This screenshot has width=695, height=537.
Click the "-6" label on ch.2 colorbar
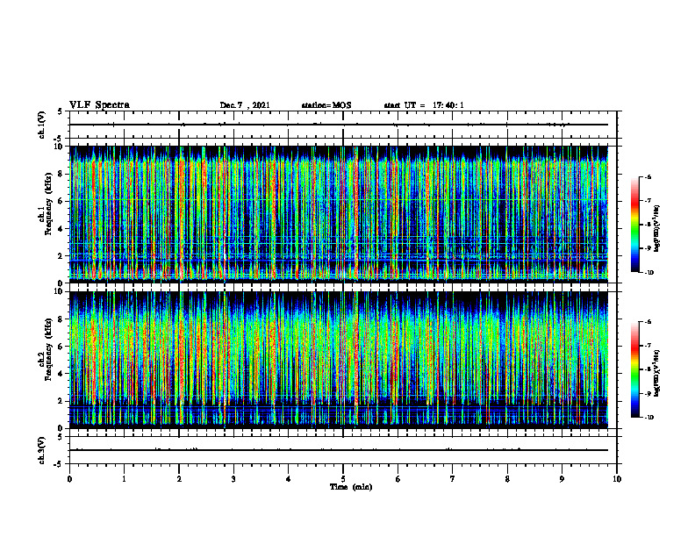point(648,322)
